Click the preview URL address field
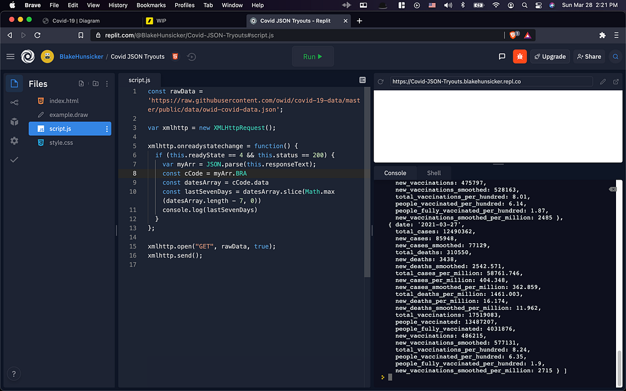This screenshot has height=391, width=626. click(490, 81)
